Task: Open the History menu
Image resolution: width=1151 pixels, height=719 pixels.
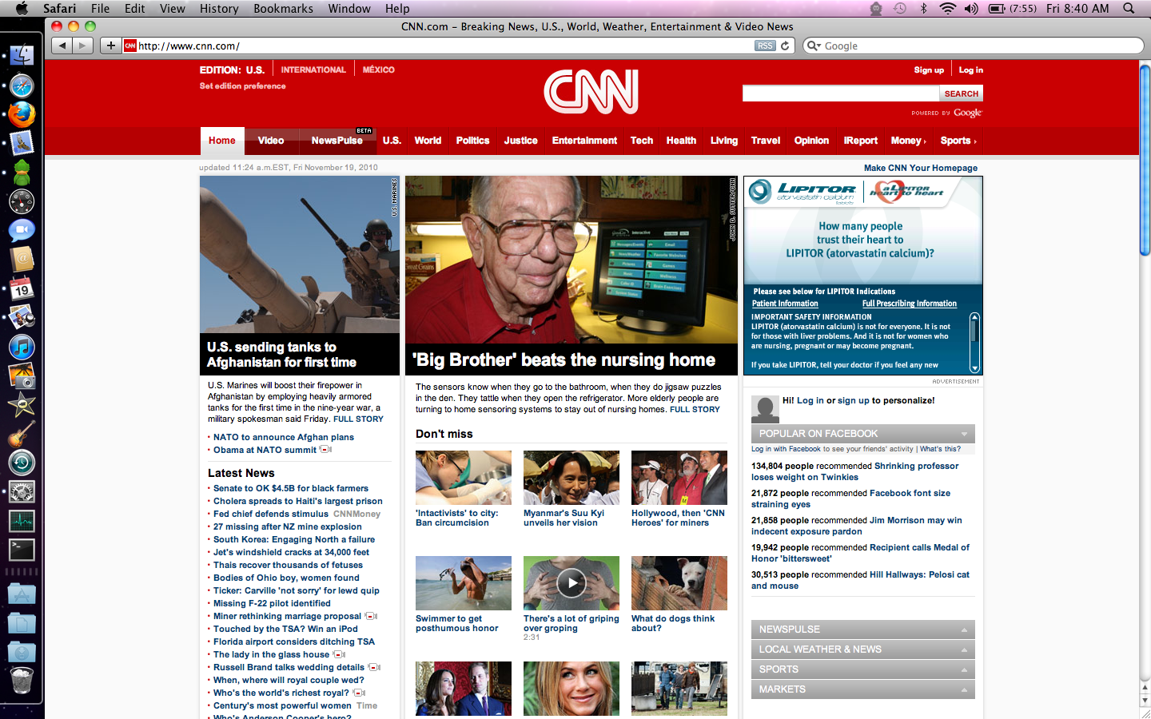Action: 219,8
